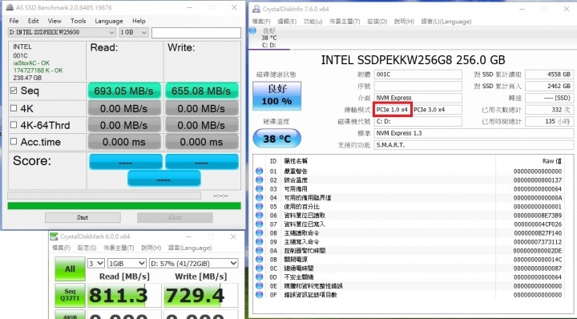Click the status orb for attribute 08
The width and height of the screenshot is (577, 319).
tap(260, 233)
